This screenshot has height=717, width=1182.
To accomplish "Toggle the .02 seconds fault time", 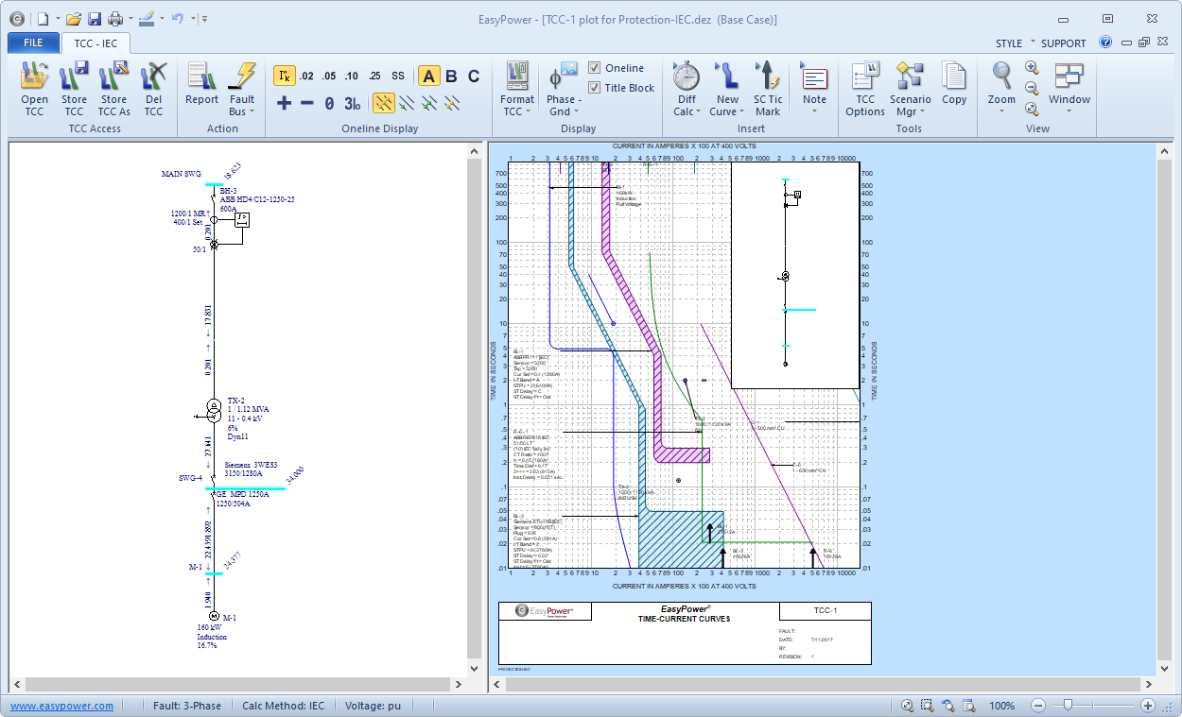I will click(306, 77).
